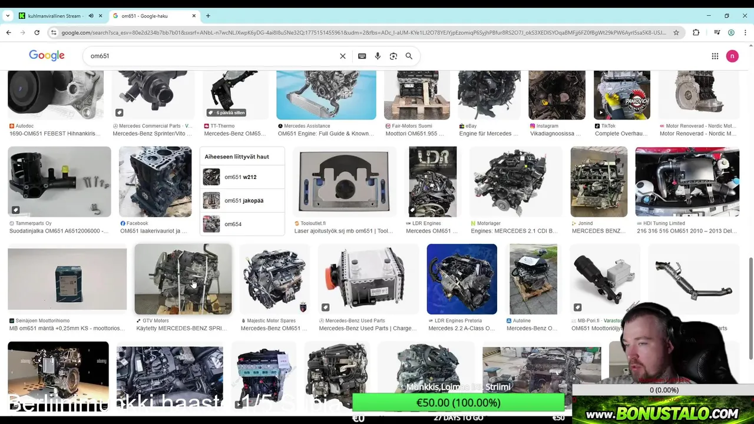Go to Google home via the logo
This screenshot has height=424, width=754.
click(47, 56)
